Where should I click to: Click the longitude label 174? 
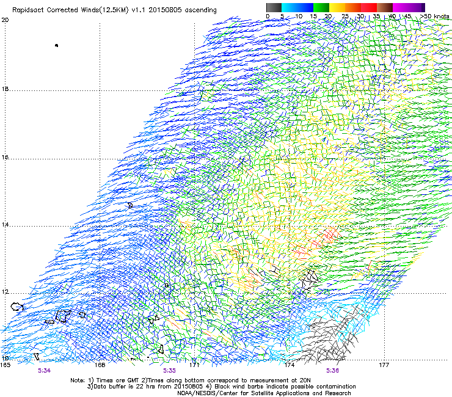(x=289, y=365)
